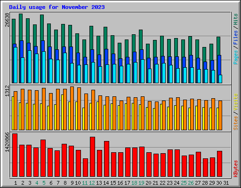Click green weekend day 19 label

click(141, 183)
